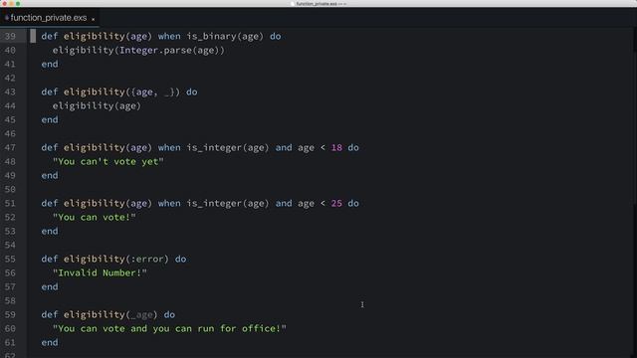Click string about running for office
The width and height of the screenshot is (637, 358).
click(x=169, y=328)
